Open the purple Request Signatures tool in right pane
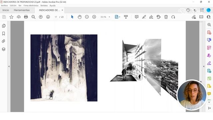 209,56
